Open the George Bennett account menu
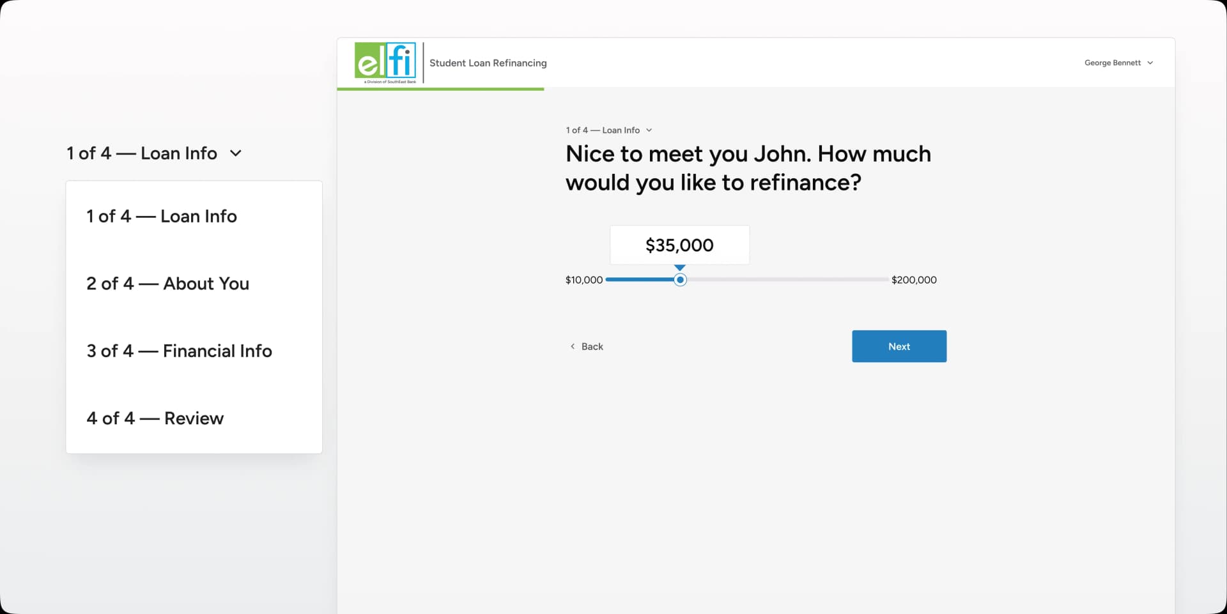 tap(1113, 63)
